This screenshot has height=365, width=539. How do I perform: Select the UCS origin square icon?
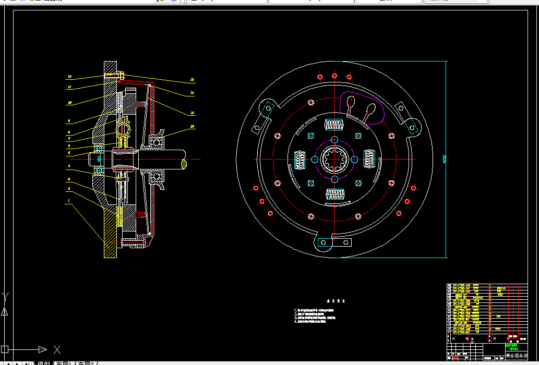pyautogui.click(x=4, y=349)
